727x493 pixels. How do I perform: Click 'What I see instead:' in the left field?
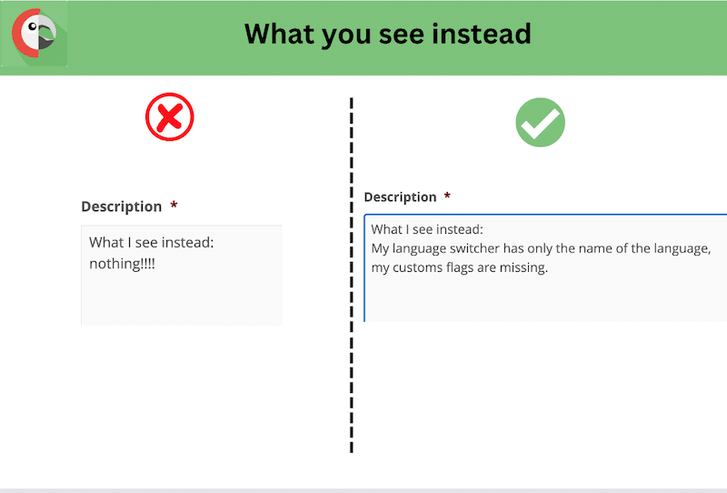click(151, 242)
